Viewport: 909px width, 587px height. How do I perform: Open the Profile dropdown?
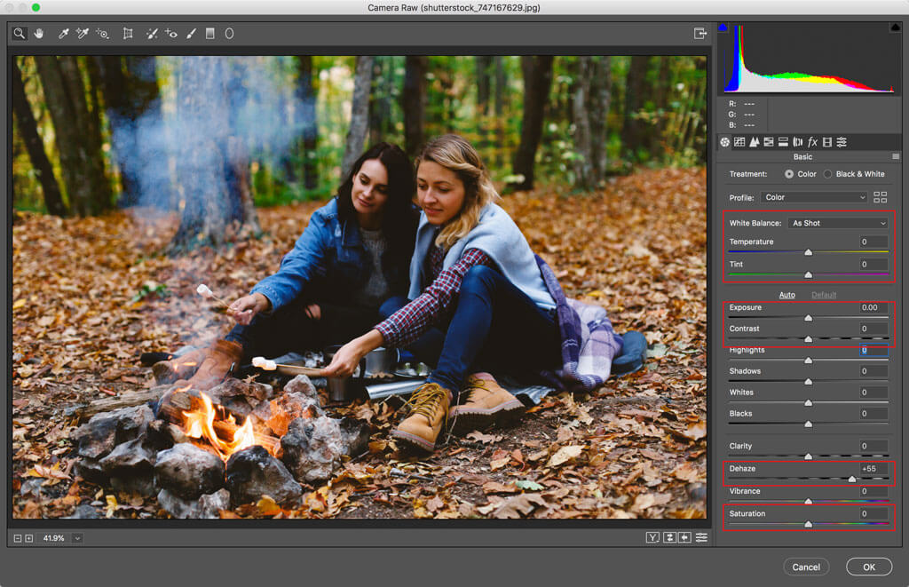[x=813, y=197]
